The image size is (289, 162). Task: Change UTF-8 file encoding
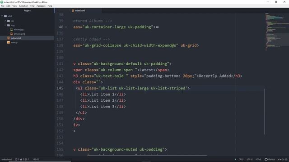coord(249,159)
